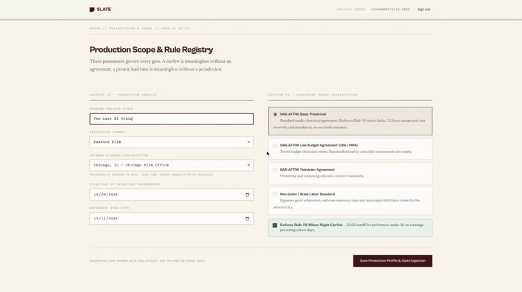522x292 pixels.
Task: Choose SAG-AFTRA Low Budget Agreement radio
Action: click(275, 146)
